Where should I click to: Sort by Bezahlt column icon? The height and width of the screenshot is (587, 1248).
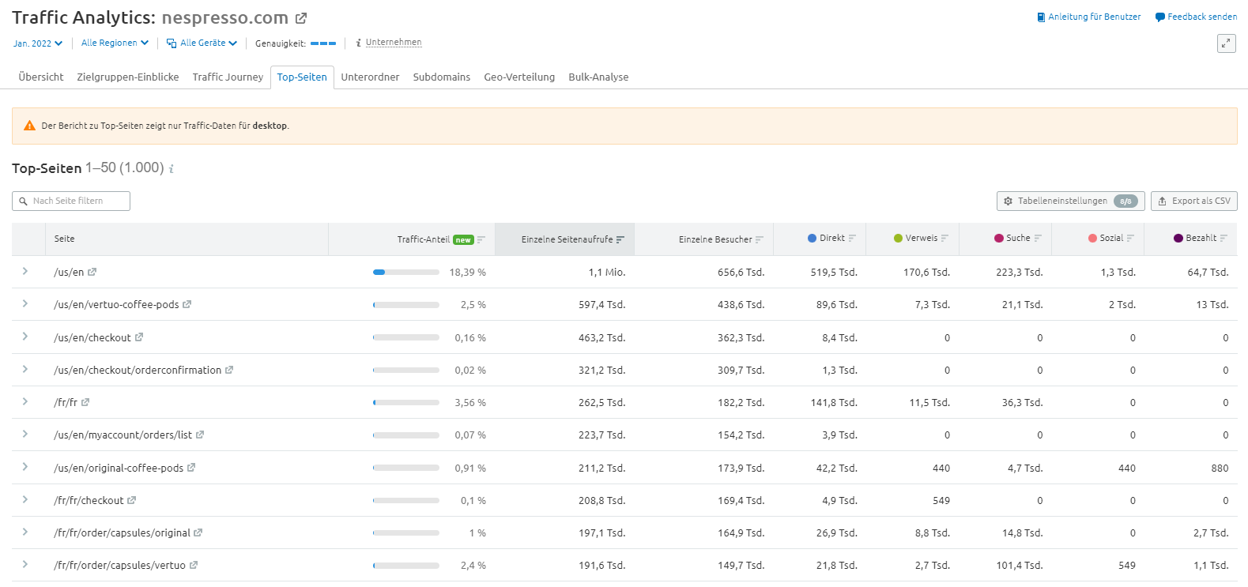[x=1223, y=238]
